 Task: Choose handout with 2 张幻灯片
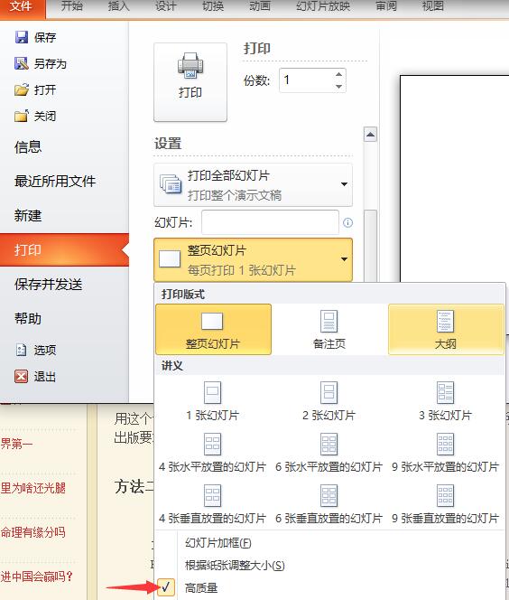coord(329,401)
